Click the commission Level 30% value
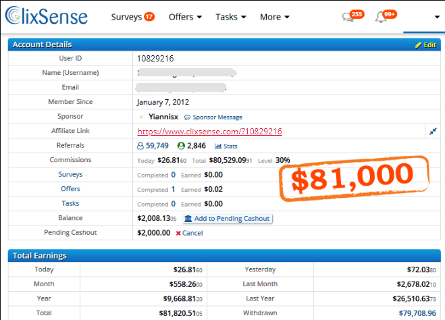 point(283,160)
